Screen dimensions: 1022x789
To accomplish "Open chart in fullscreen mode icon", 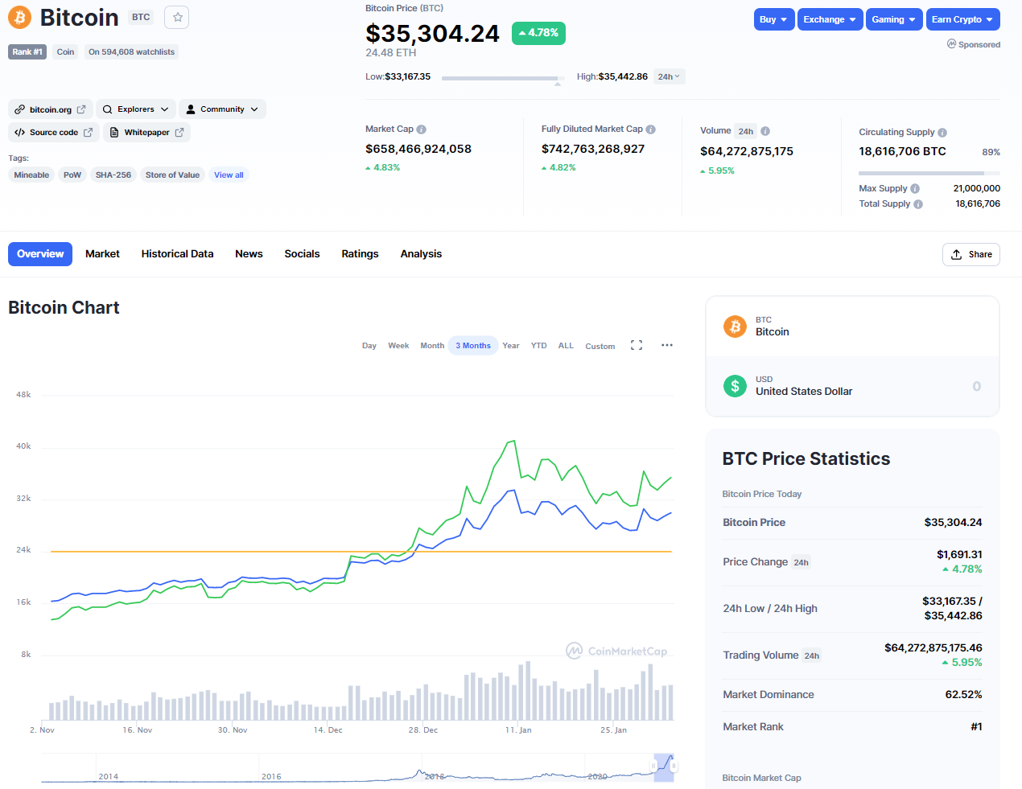I will pos(637,345).
